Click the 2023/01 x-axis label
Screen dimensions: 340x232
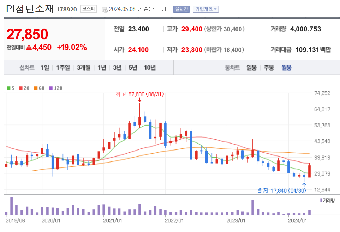pos(236,221)
